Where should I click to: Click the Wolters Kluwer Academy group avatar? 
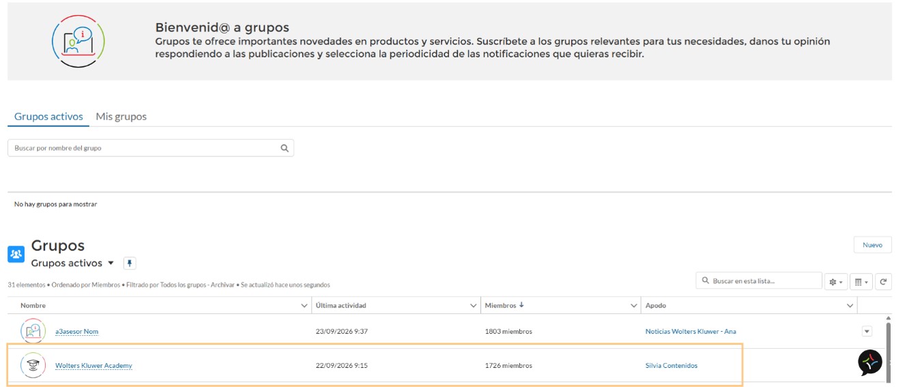pyautogui.click(x=33, y=365)
